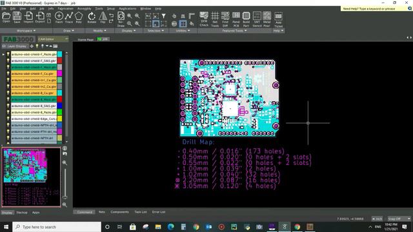Select the Flash draw tool

[x=59, y=17]
